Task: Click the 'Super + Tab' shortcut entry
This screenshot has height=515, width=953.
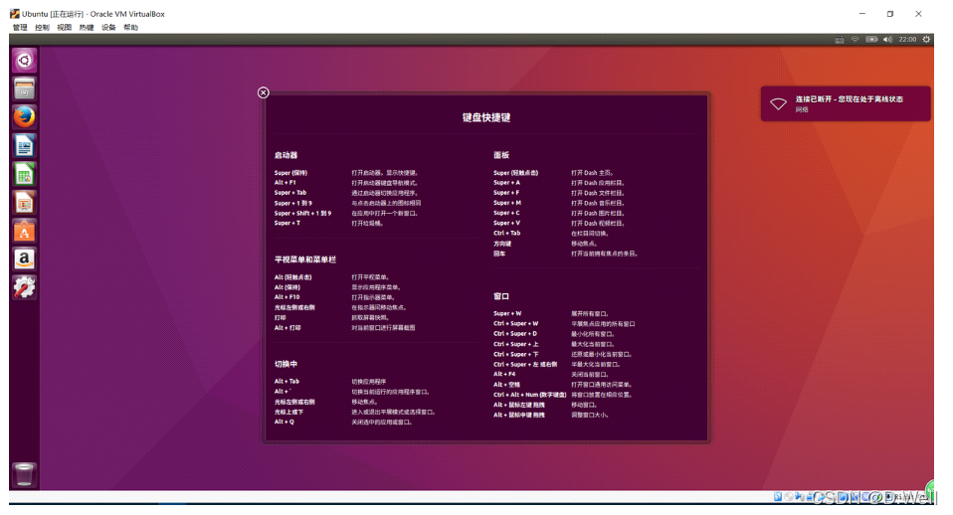Action: (x=290, y=193)
